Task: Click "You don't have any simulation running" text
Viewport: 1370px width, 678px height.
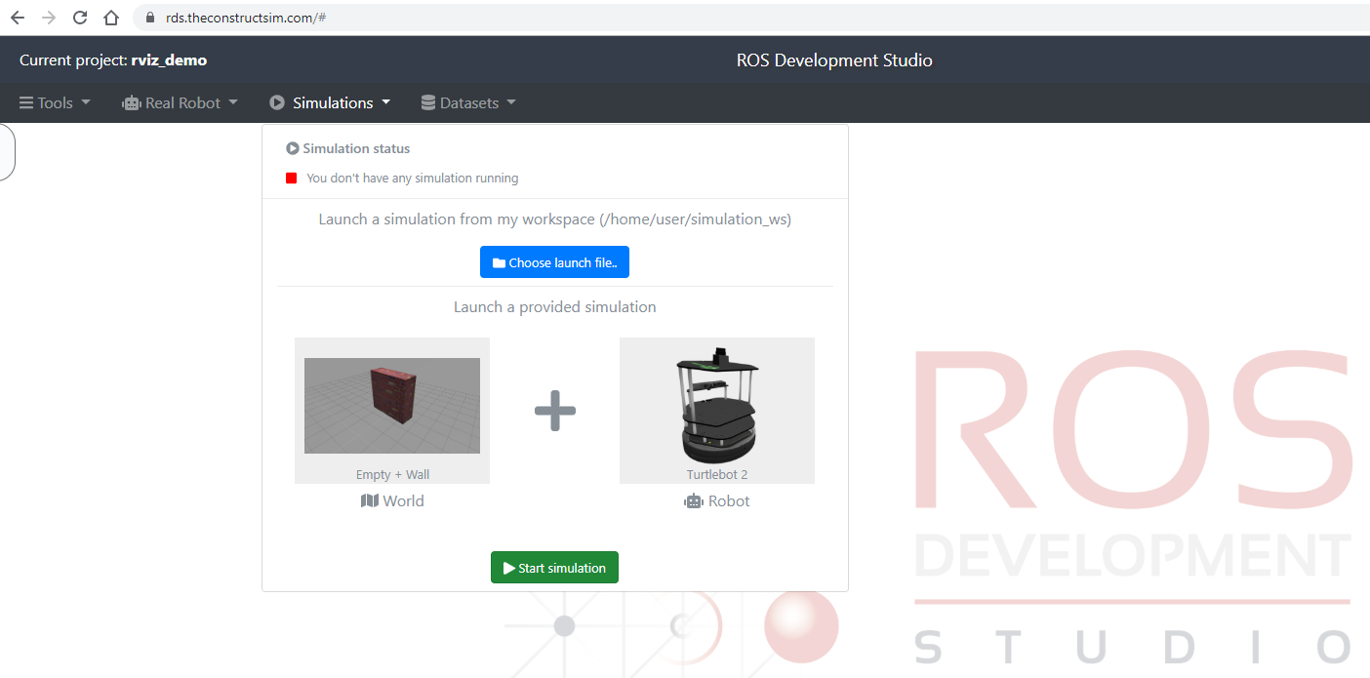Action: (x=413, y=179)
